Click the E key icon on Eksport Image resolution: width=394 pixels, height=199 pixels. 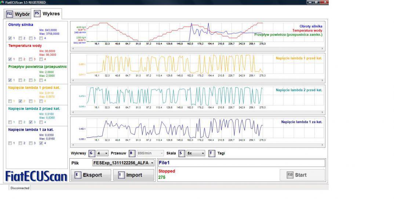77,175
